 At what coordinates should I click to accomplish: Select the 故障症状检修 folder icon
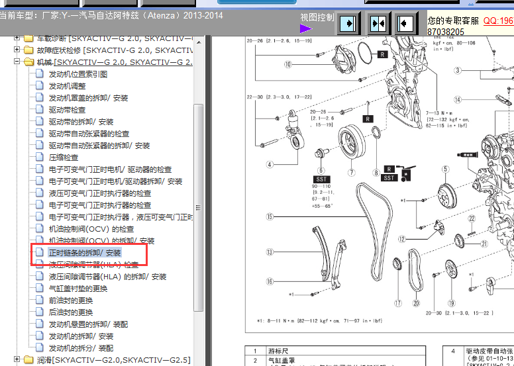click(x=29, y=50)
